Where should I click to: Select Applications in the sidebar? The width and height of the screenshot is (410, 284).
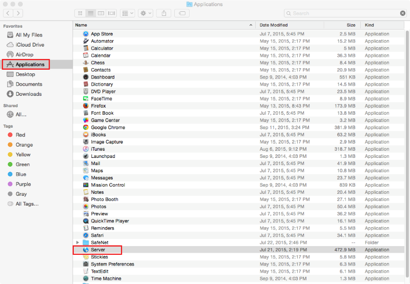[x=30, y=64]
